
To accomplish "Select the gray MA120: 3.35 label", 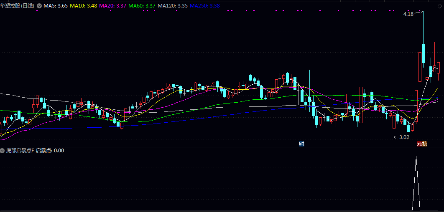I will click(172, 6).
